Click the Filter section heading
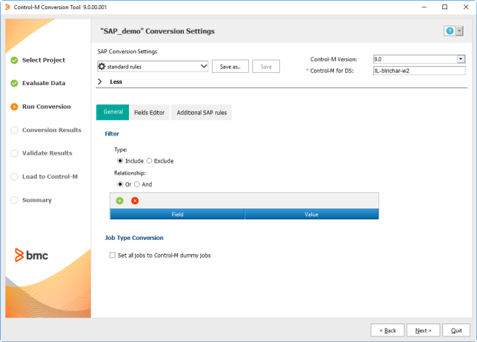477x342 pixels. point(112,133)
